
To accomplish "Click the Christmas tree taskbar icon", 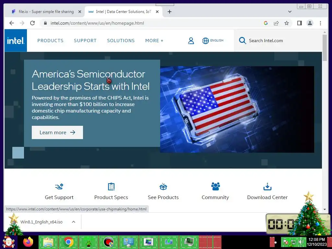I will coord(89,243).
